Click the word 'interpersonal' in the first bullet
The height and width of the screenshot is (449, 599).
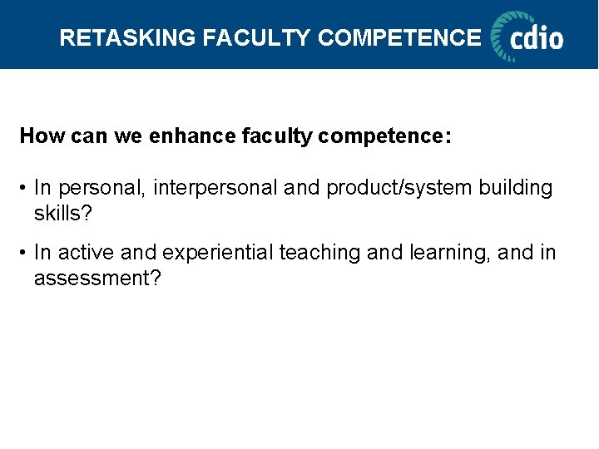coord(215,188)
